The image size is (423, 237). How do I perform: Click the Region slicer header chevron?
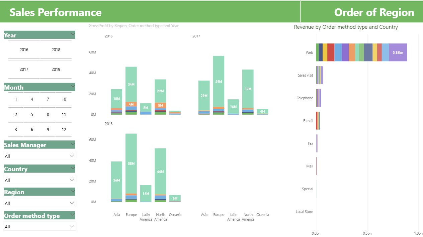tap(73, 191)
